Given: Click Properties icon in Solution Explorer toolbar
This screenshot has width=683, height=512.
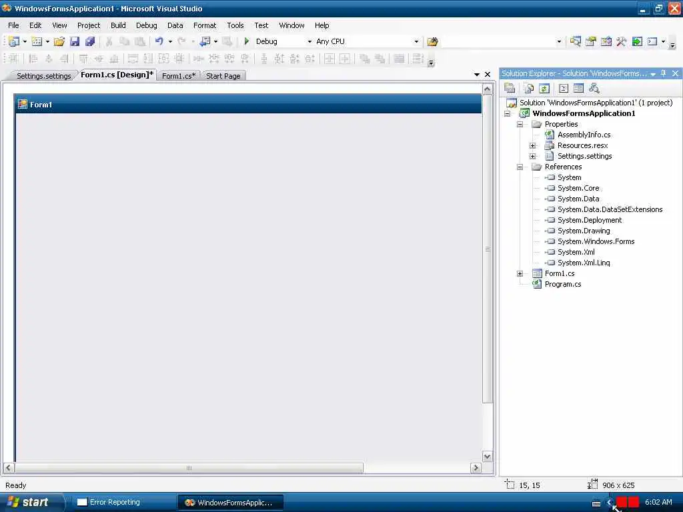Looking at the screenshot, I should [x=510, y=89].
